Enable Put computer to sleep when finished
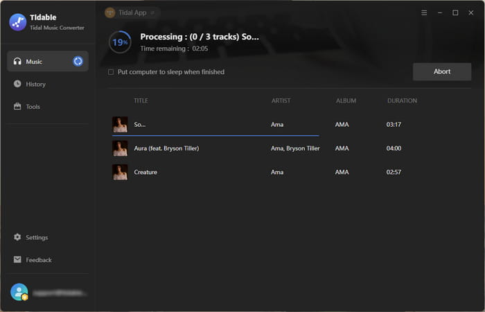The width and height of the screenshot is (485, 312). click(x=111, y=72)
